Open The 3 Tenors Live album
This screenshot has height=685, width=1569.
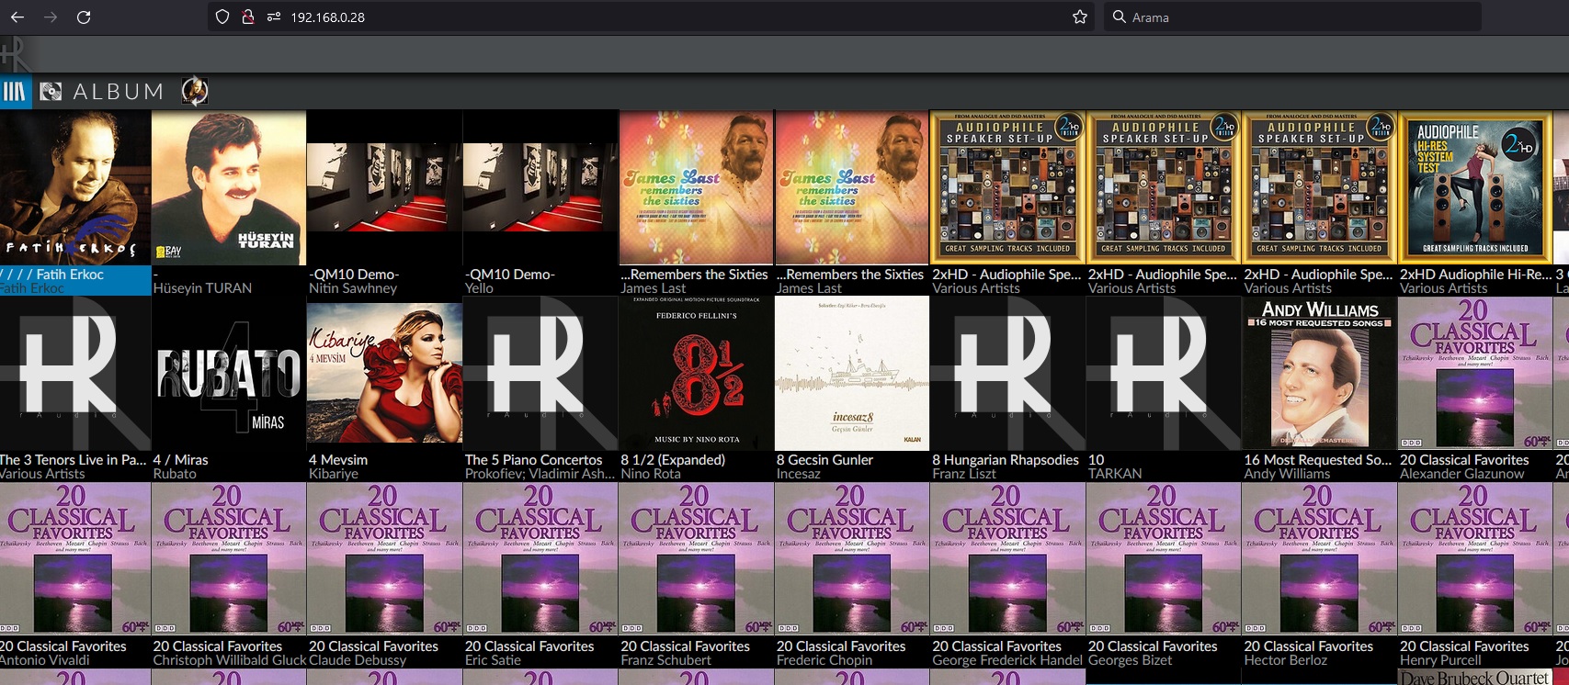click(75, 374)
